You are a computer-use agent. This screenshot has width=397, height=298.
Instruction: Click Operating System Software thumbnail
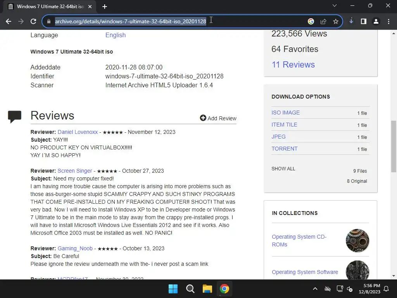(x=357, y=270)
